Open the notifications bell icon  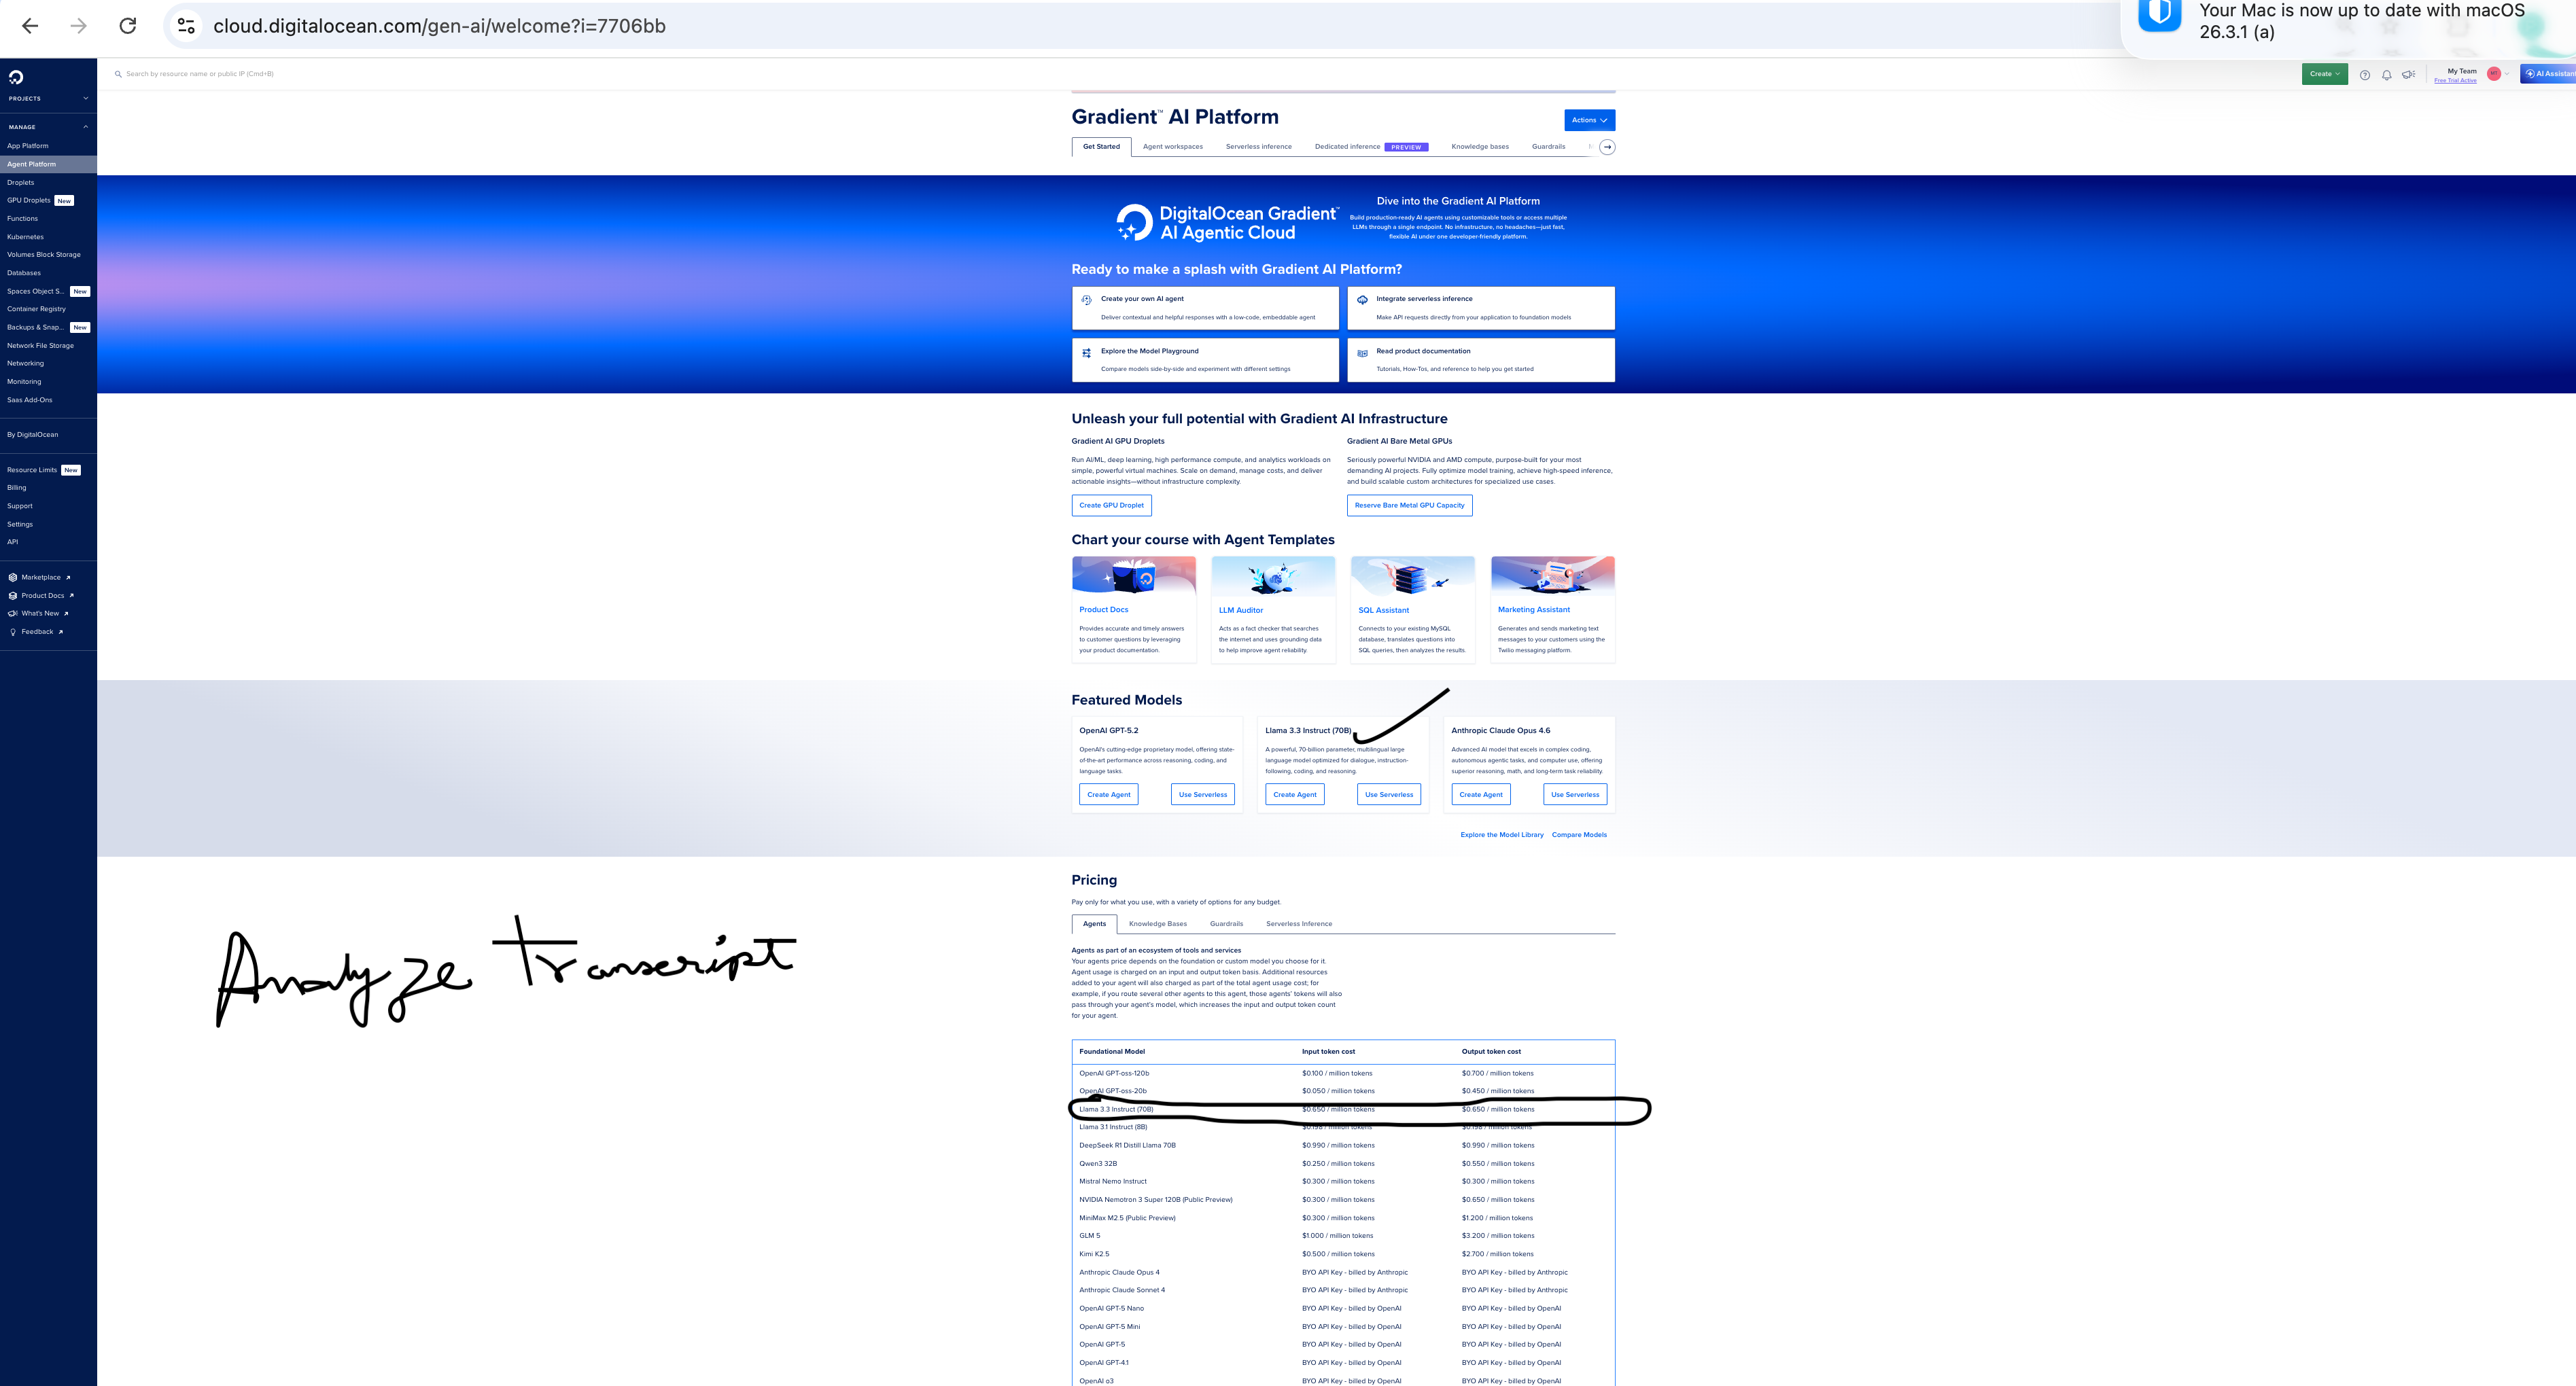tap(2386, 75)
